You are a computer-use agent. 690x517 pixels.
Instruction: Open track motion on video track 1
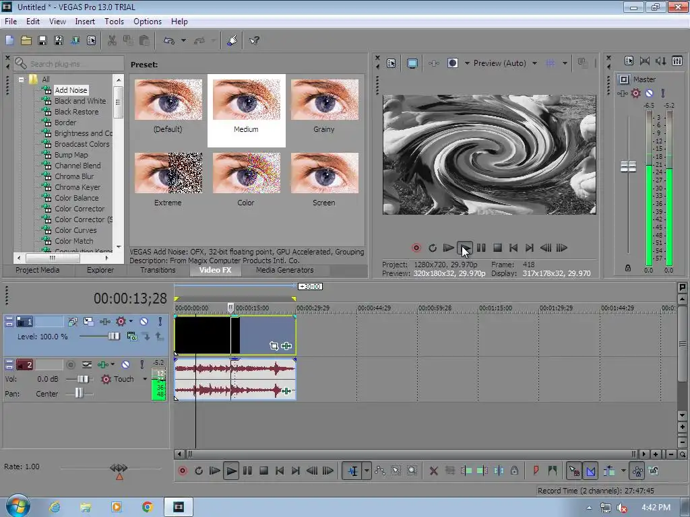click(x=88, y=321)
